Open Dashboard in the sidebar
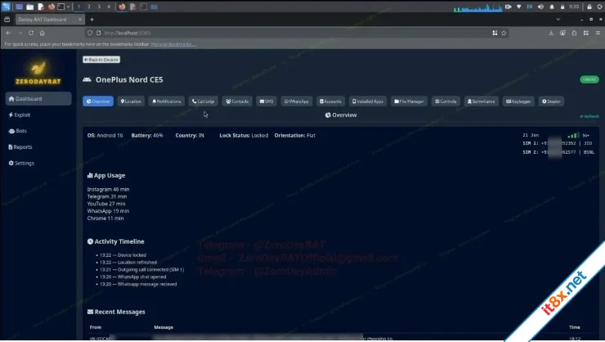Image resolution: width=605 pixels, height=342 pixels. [x=38, y=98]
